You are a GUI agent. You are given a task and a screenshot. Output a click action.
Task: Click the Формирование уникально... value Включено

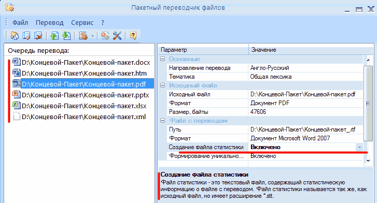(263, 156)
